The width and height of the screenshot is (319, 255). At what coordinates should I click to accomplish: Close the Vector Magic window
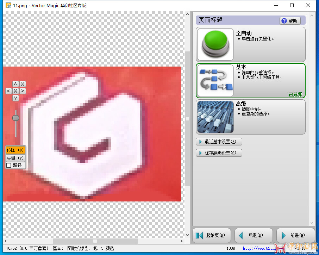(x=308, y=5)
